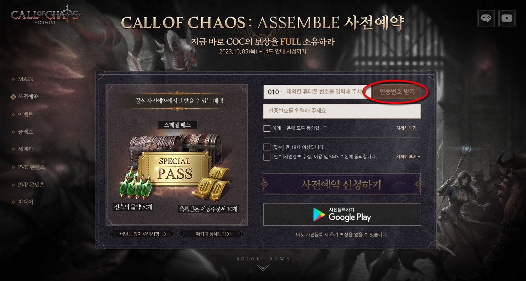The width and height of the screenshot is (526, 281).
Task: Click the Call of Chaos Assemble logo
Action: pos(46,15)
